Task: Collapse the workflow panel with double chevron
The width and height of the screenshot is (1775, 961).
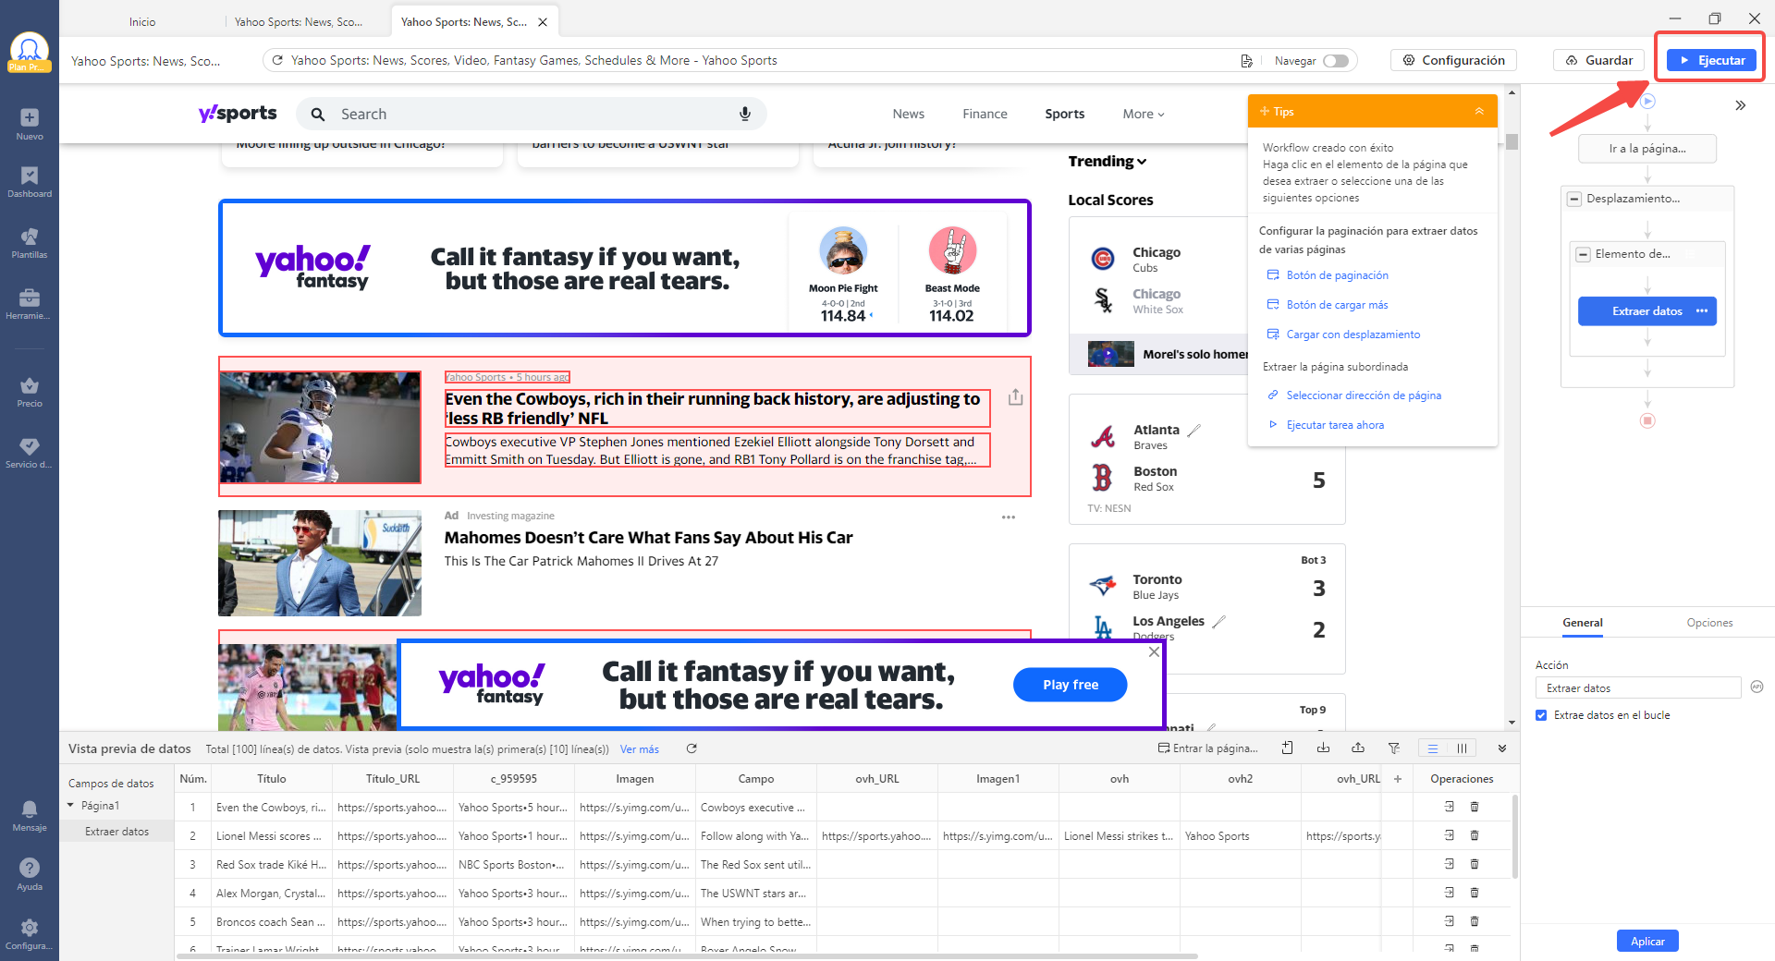Action: pos(1741,105)
